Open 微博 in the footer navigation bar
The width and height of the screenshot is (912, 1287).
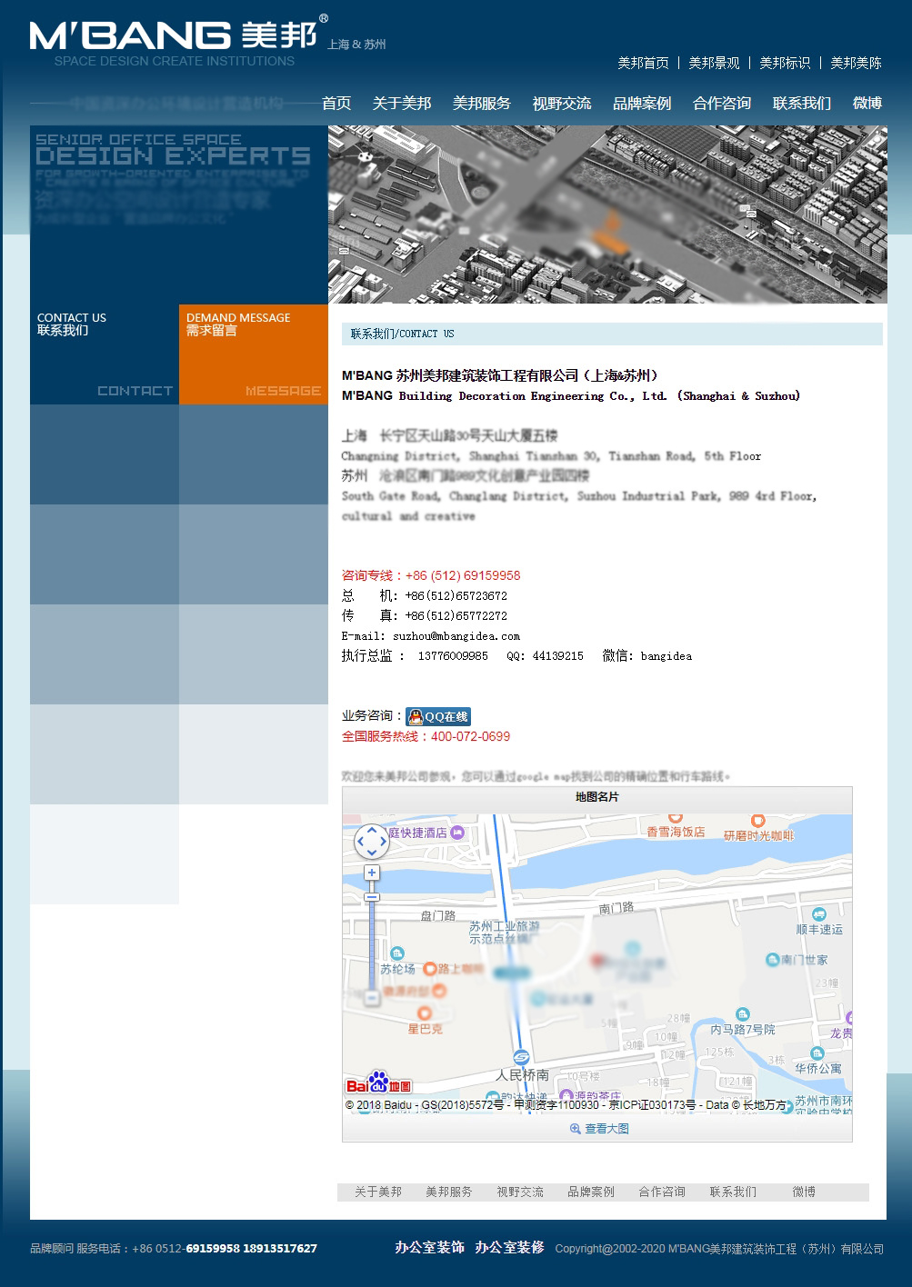(x=804, y=1192)
